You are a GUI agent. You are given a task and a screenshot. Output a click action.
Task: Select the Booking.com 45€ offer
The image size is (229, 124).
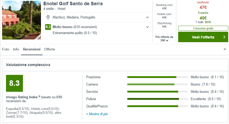(164, 6)
